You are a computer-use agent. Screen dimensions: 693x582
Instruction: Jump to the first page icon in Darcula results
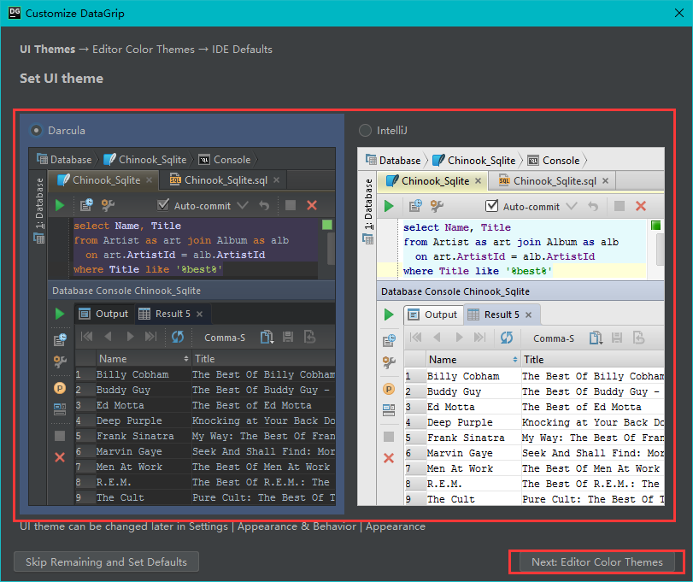tap(86, 337)
